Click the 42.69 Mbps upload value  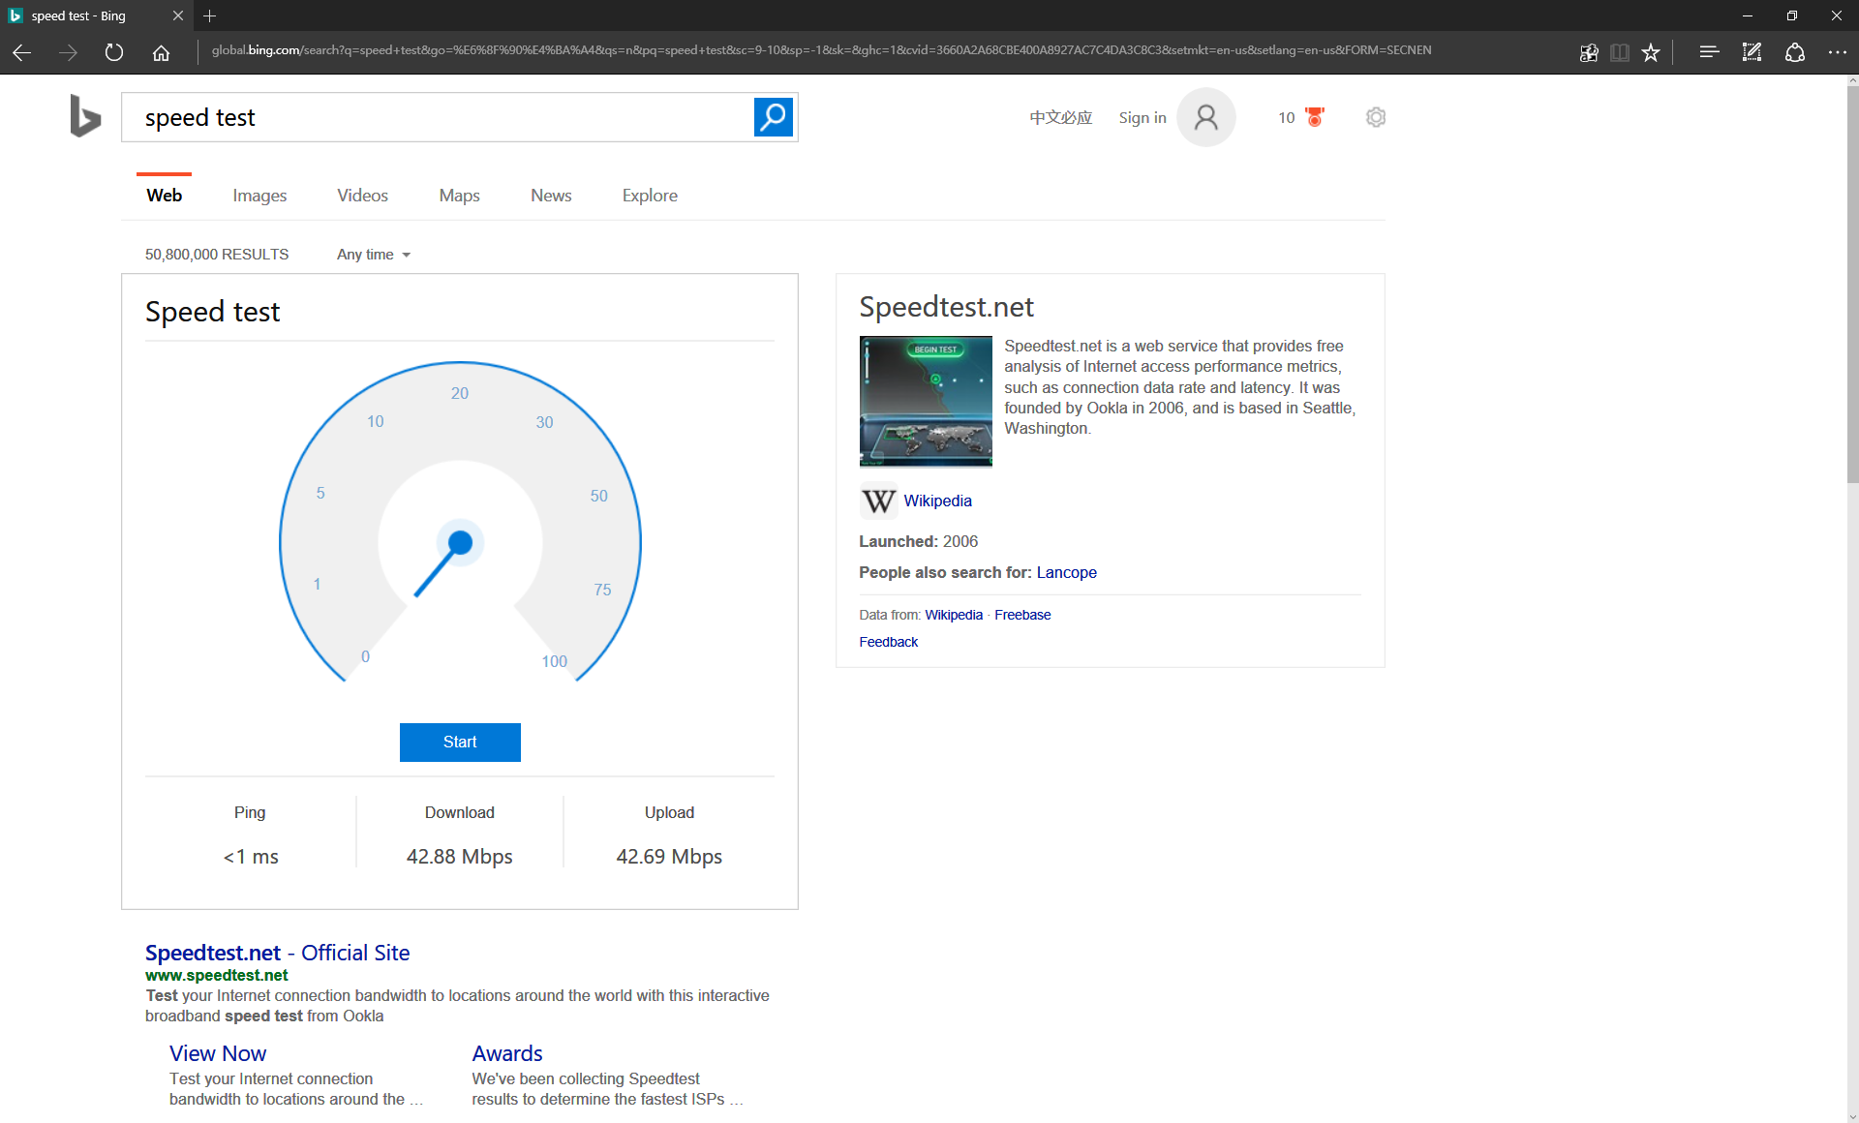point(669,857)
